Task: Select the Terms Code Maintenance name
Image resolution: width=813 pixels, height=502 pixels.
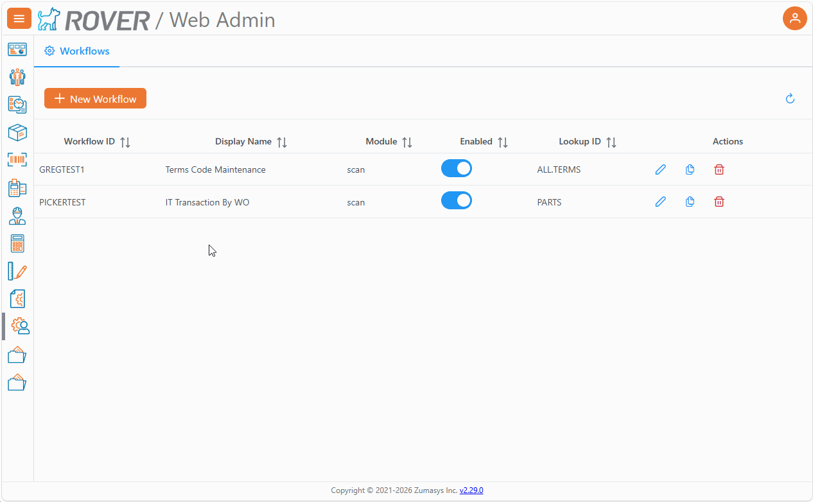Action: [215, 170]
